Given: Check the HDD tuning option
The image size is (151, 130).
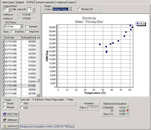Looking at the screenshot, I should (22, 103).
